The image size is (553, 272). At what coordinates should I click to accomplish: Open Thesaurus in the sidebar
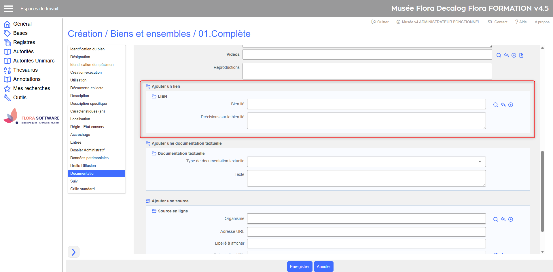pyautogui.click(x=25, y=70)
